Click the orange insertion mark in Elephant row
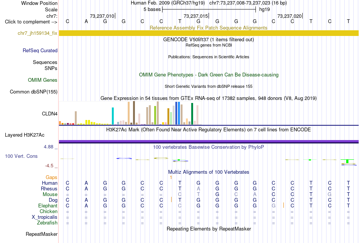 [x=283, y=205]
